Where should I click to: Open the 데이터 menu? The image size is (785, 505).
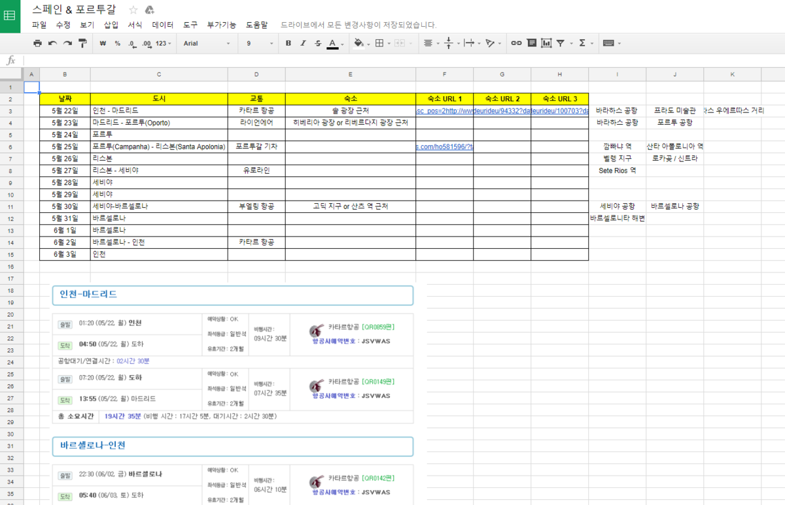pos(163,25)
